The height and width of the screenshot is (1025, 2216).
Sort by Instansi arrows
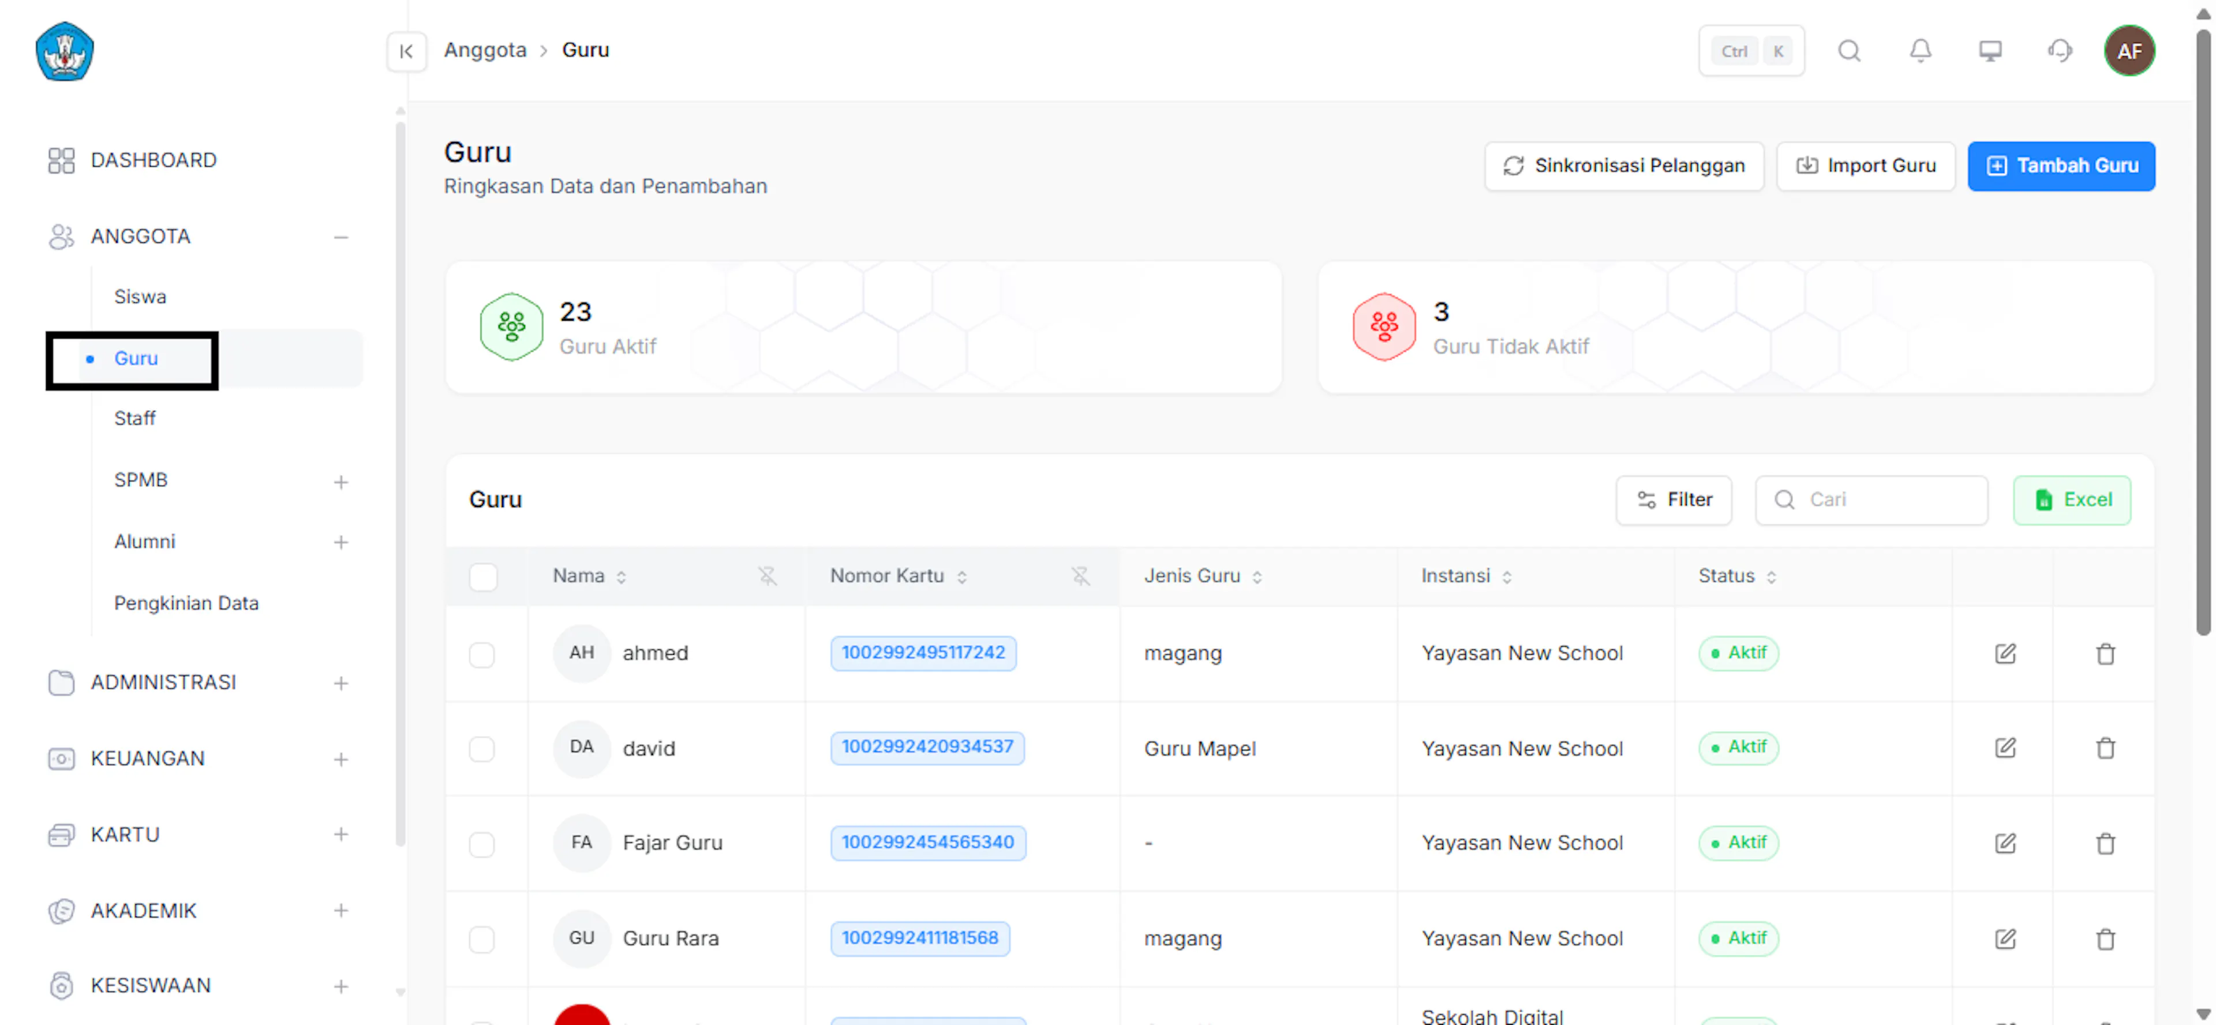point(1506,577)
